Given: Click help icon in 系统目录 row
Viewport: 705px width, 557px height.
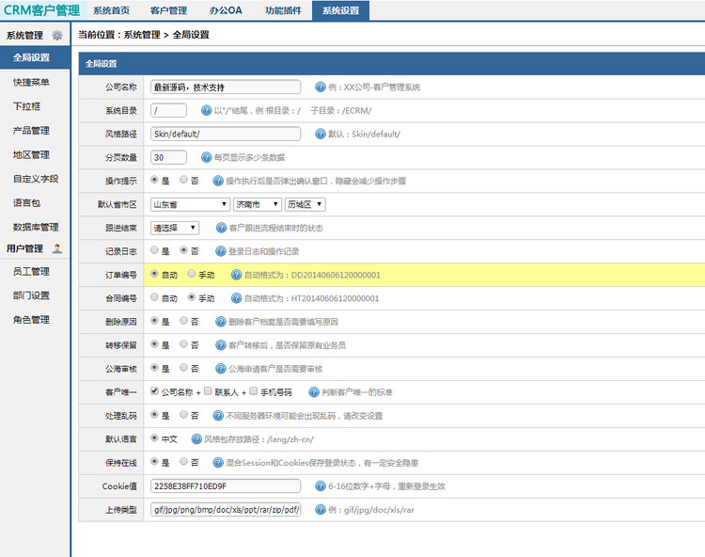Looking at the screenshot, I should pos(207,110).
